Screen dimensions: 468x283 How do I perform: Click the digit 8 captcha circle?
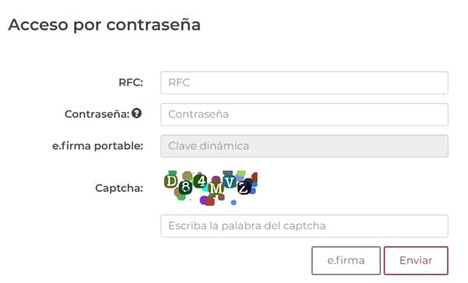pyautogui.click(x=186, y=187)
